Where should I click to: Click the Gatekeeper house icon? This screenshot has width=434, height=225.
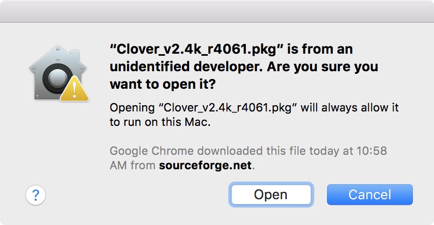pos(59,73)
